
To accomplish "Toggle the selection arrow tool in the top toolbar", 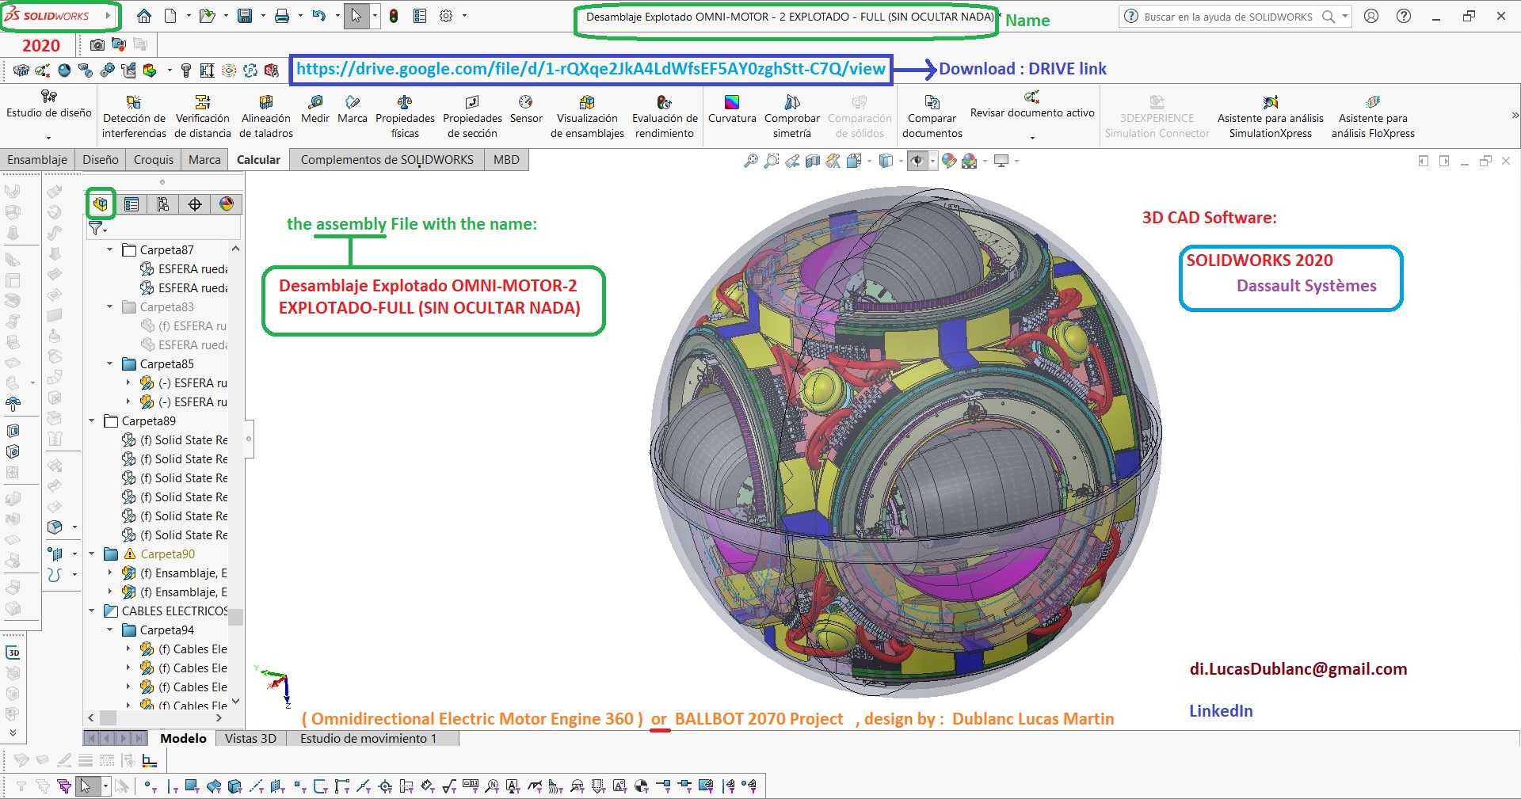I will click(356, 16).
